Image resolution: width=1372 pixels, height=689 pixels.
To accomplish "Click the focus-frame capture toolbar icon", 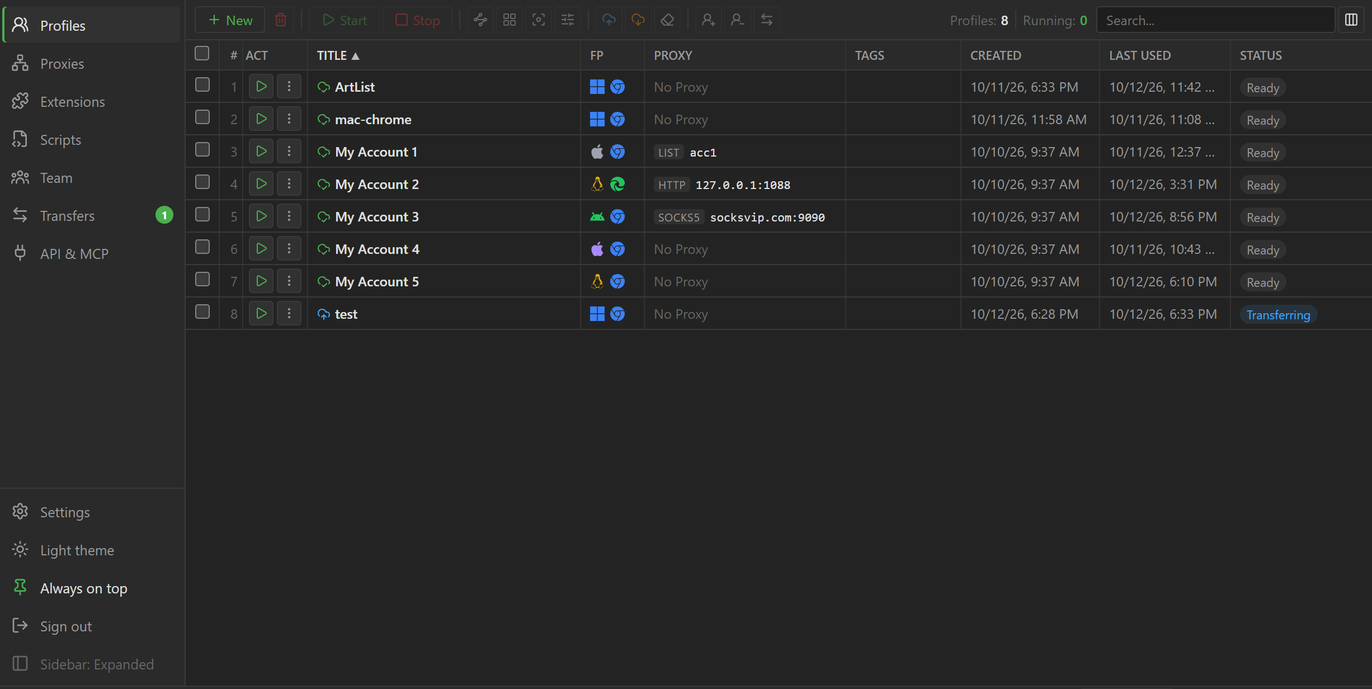I will click(x=538, y=20).
